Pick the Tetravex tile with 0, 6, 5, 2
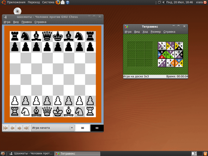Viewport: 208px width, 156px height. click(x=162, y=54)
